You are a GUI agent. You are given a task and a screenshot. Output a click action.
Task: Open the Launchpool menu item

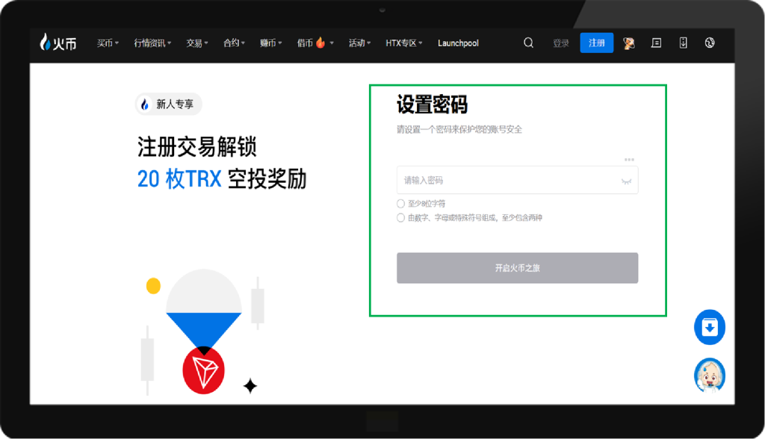tap(458, 43)
